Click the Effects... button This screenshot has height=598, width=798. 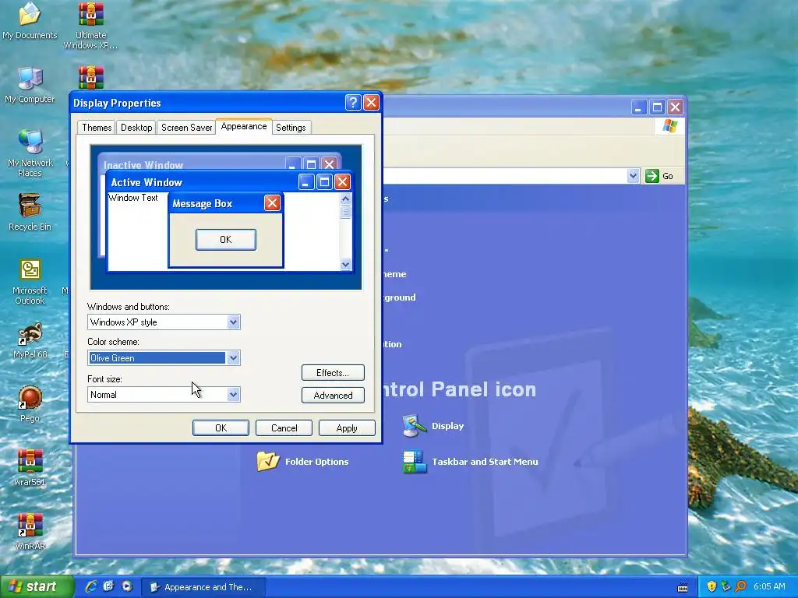(x=333, y=373)
